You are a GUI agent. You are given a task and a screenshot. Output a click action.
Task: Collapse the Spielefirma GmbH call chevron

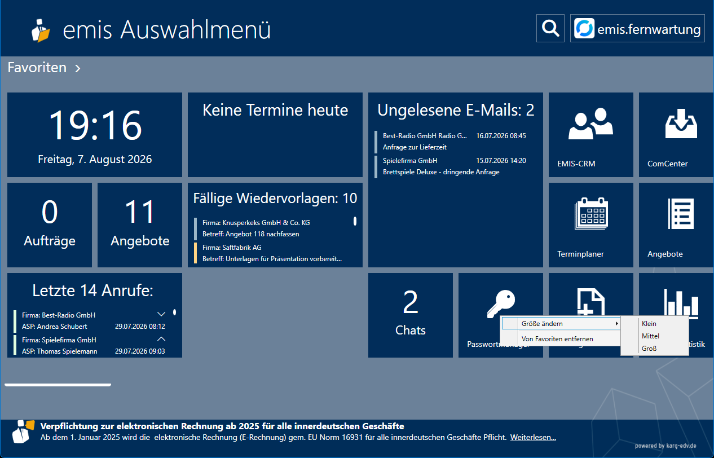(161, 339)
